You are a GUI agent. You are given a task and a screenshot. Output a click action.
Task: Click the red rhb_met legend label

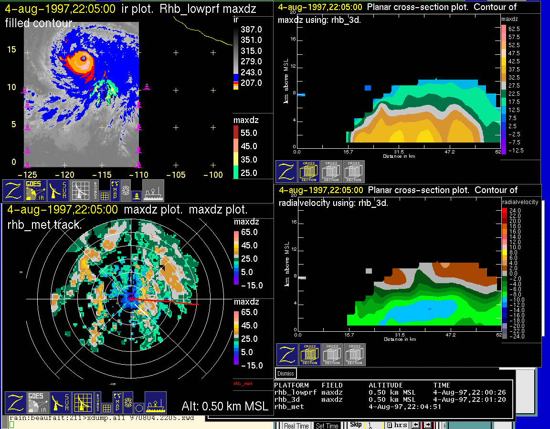(x=243, y=383)
